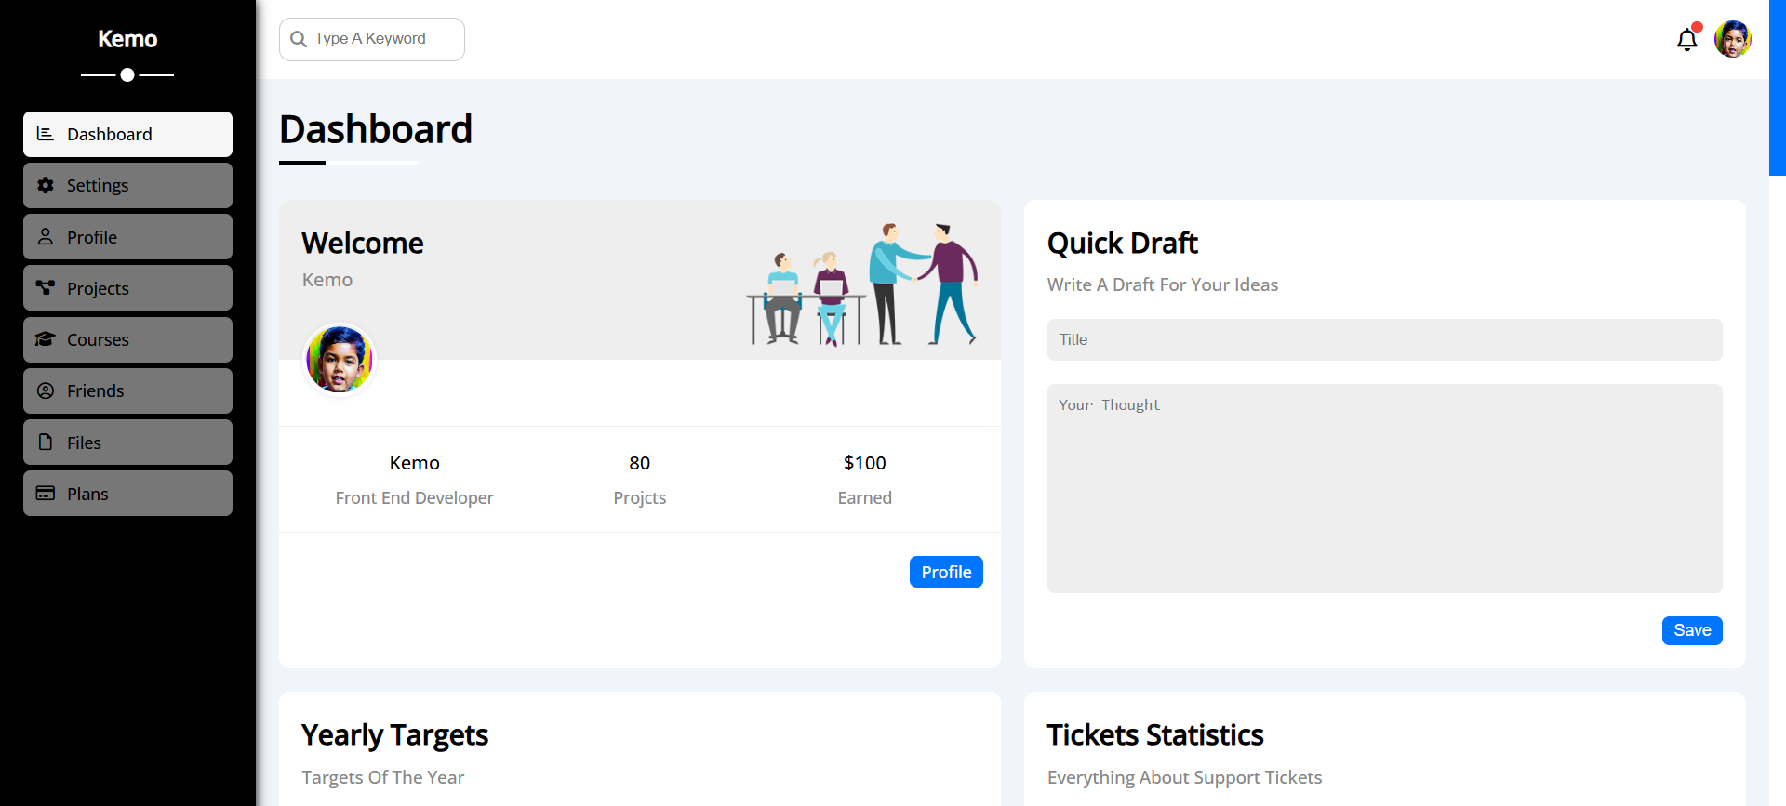The height and width of the screenshot is (806, 1786).
Task: Click the "Targets Of The Year" subtitle
Action: (x=383, y=777)
